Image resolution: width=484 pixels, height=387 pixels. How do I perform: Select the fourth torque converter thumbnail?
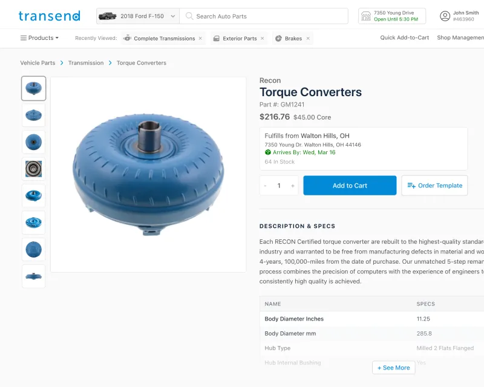pos(33,169)
